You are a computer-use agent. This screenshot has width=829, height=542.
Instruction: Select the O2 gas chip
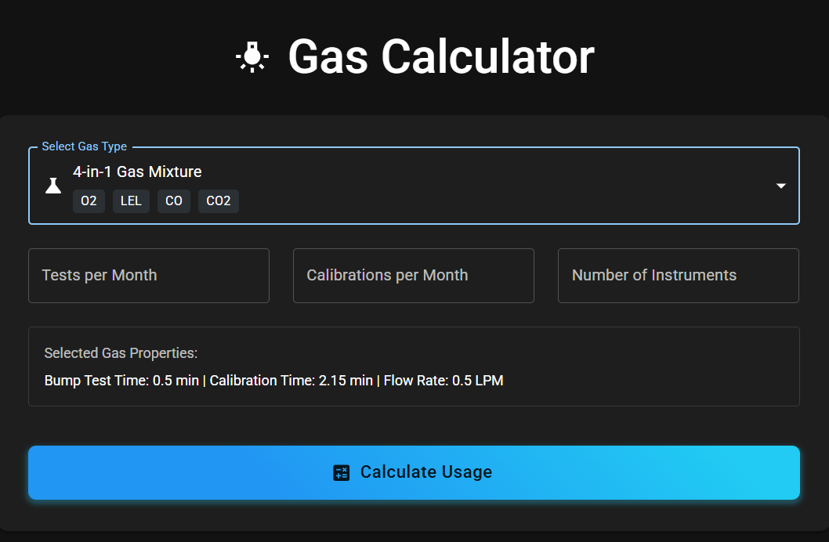click(x=89, y=201)
